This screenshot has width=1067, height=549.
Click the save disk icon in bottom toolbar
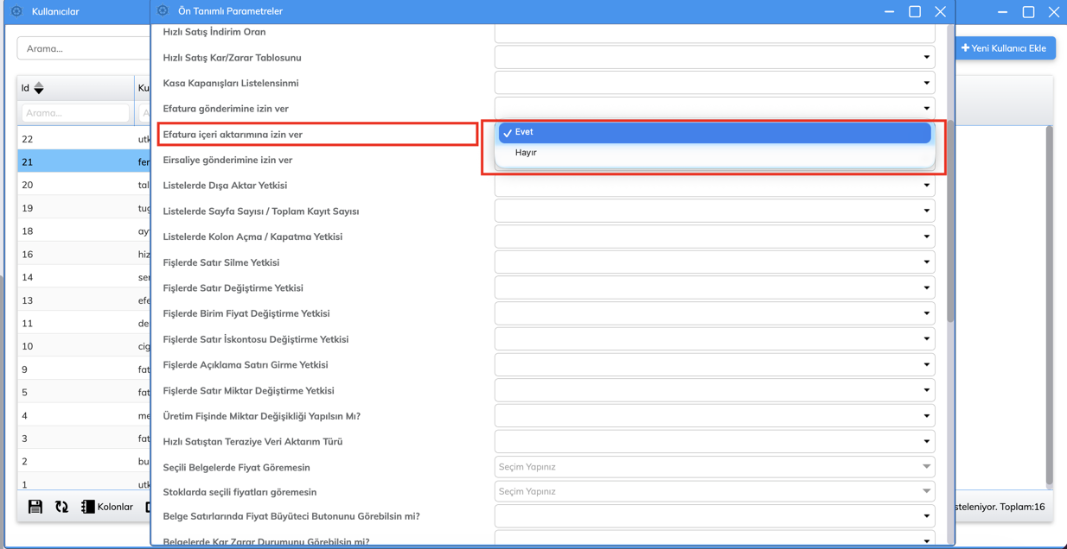(35, 507)
